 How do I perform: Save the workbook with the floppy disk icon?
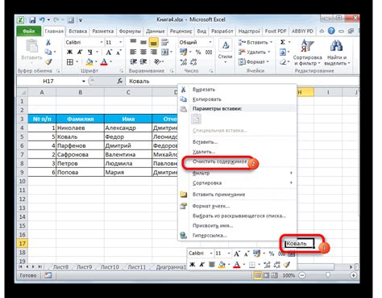(x=32, y=20)
